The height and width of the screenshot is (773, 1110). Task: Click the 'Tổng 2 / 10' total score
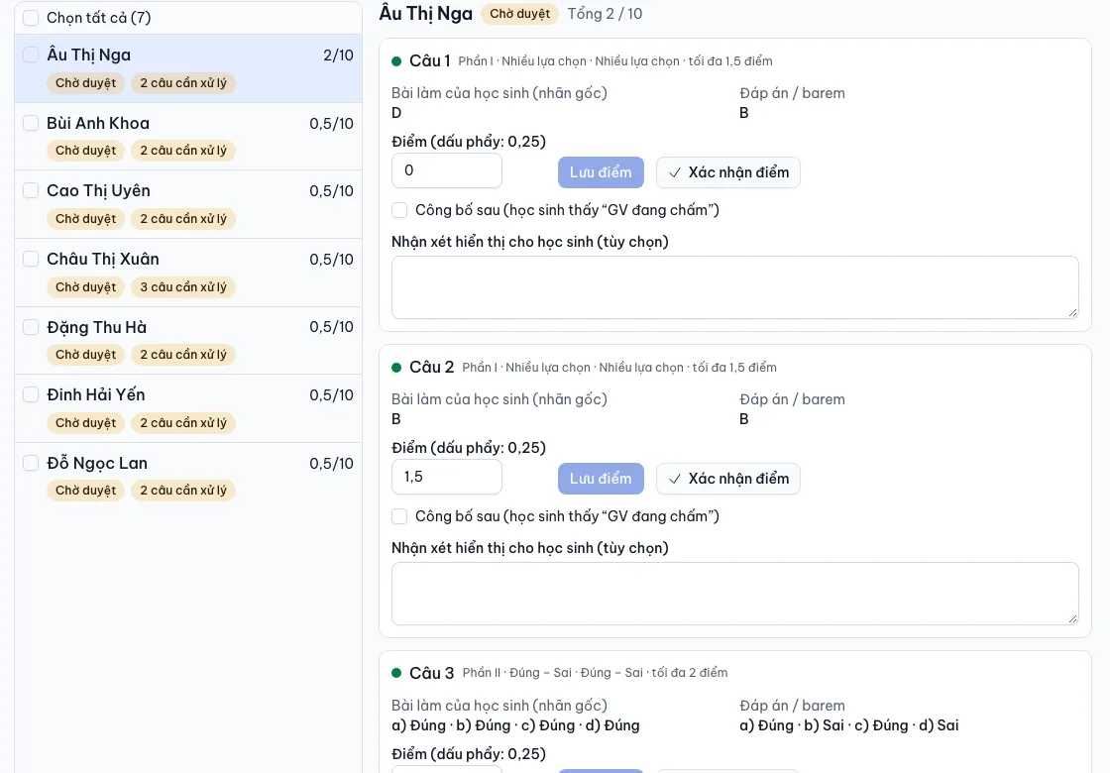[606, 14]
